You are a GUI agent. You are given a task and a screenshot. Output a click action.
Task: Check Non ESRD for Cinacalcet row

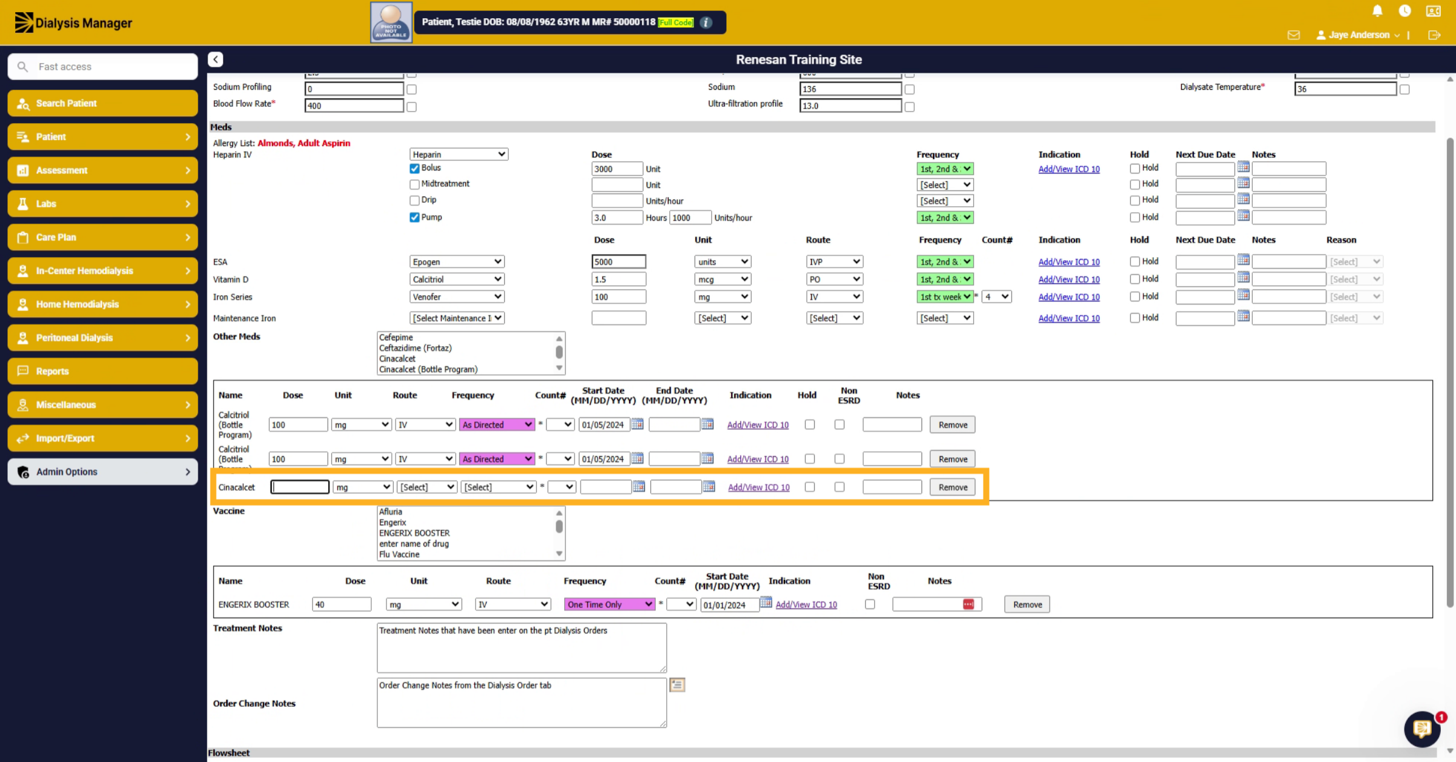coord(839,487)
